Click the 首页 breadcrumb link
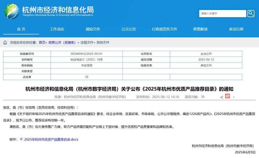 coord(42,43)
